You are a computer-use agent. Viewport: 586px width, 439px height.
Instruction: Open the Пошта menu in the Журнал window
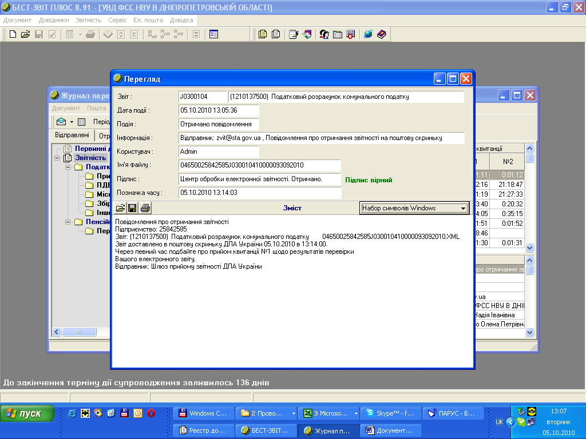[96, 108]
